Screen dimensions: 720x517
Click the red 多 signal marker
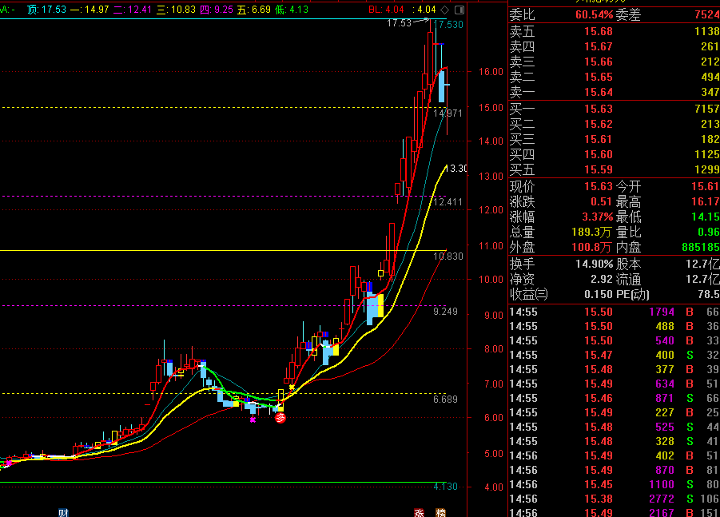(x=280, y=418)
